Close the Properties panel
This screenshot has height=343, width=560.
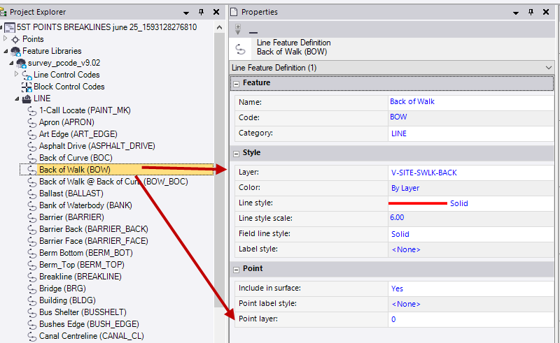[x=546, y=12]
